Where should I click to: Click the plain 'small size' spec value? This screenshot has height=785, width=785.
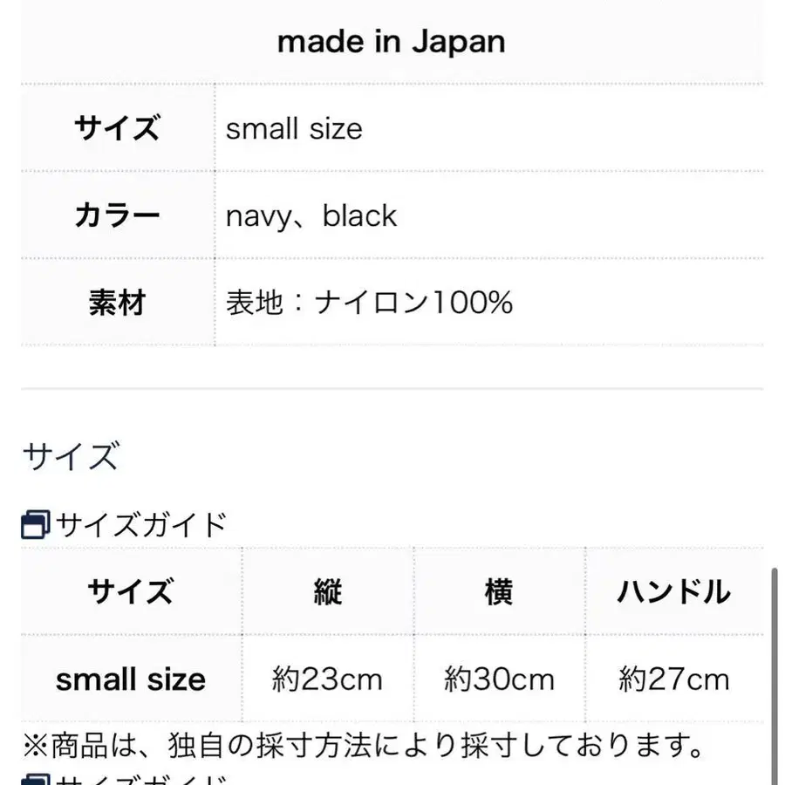click(294, 129)
